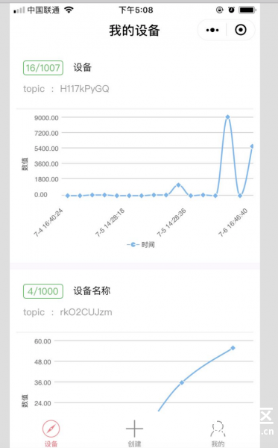This screenshot has width=278, height=448.
Task: Tap the 7-5 14:28:18 axis label
Action: [x=110, y=223]
